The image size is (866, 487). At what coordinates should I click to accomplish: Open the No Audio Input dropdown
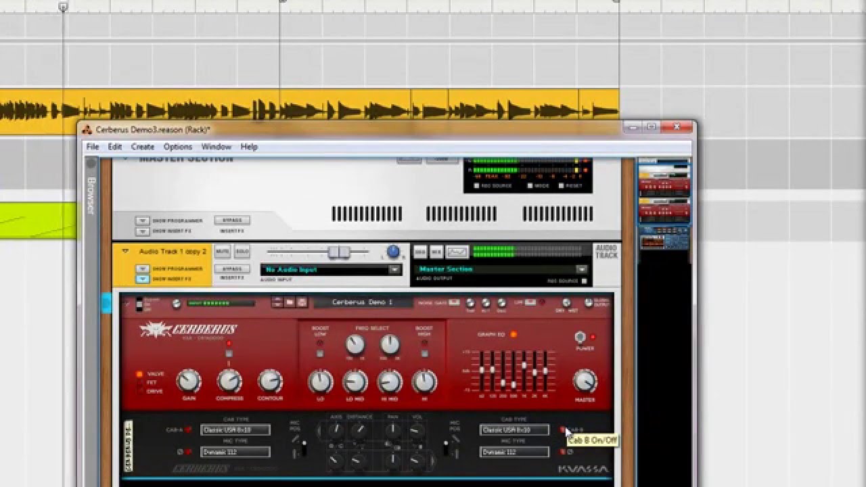[331, 269]
